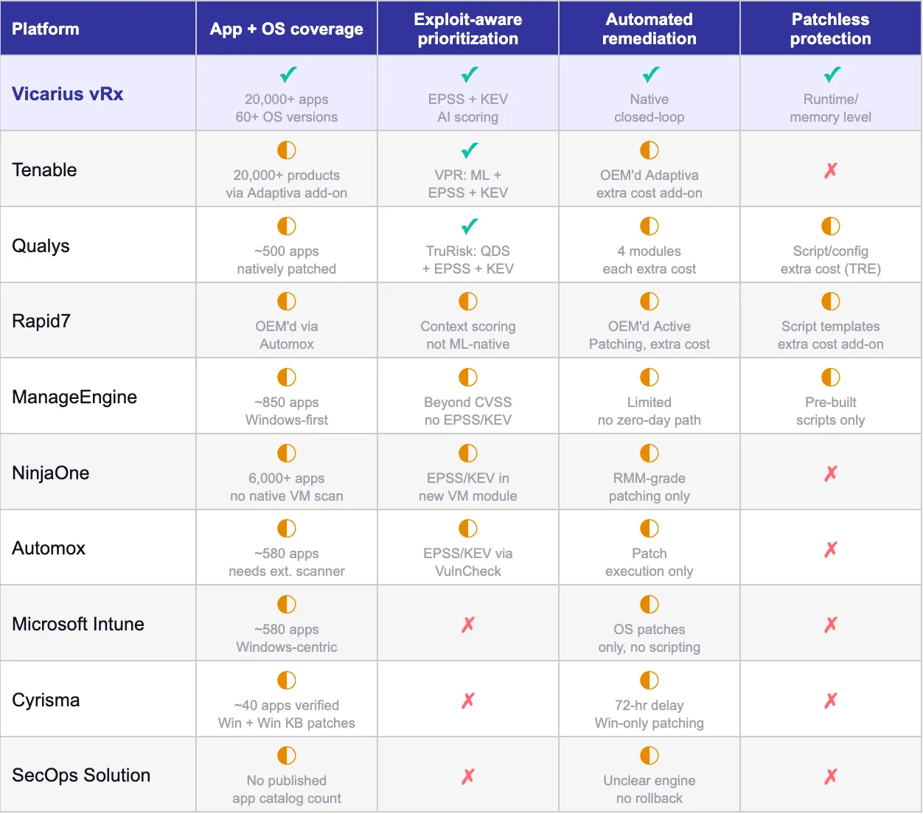Select the 'Platform' column header

coord(46,29)
